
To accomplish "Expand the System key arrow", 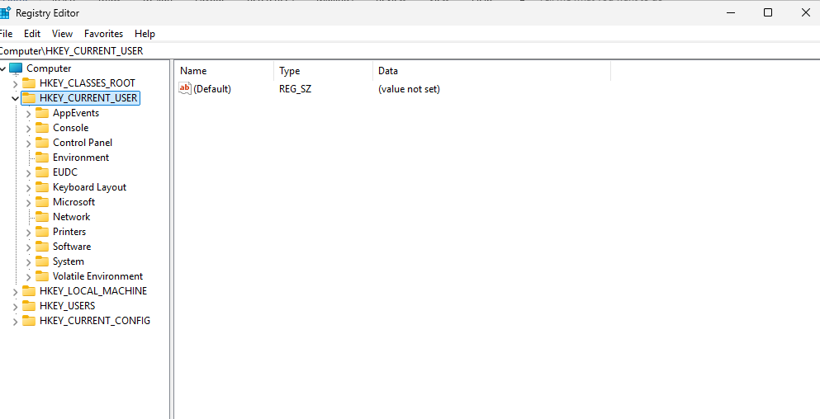I will 29,261.
